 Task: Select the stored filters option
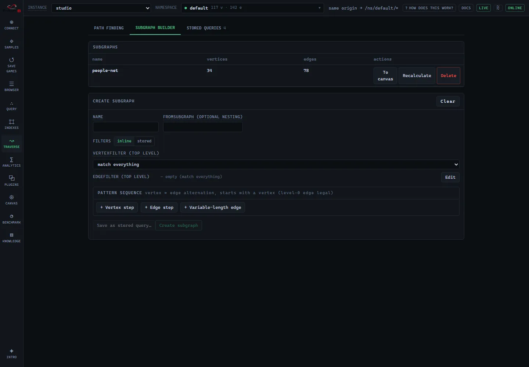[144, 141]
